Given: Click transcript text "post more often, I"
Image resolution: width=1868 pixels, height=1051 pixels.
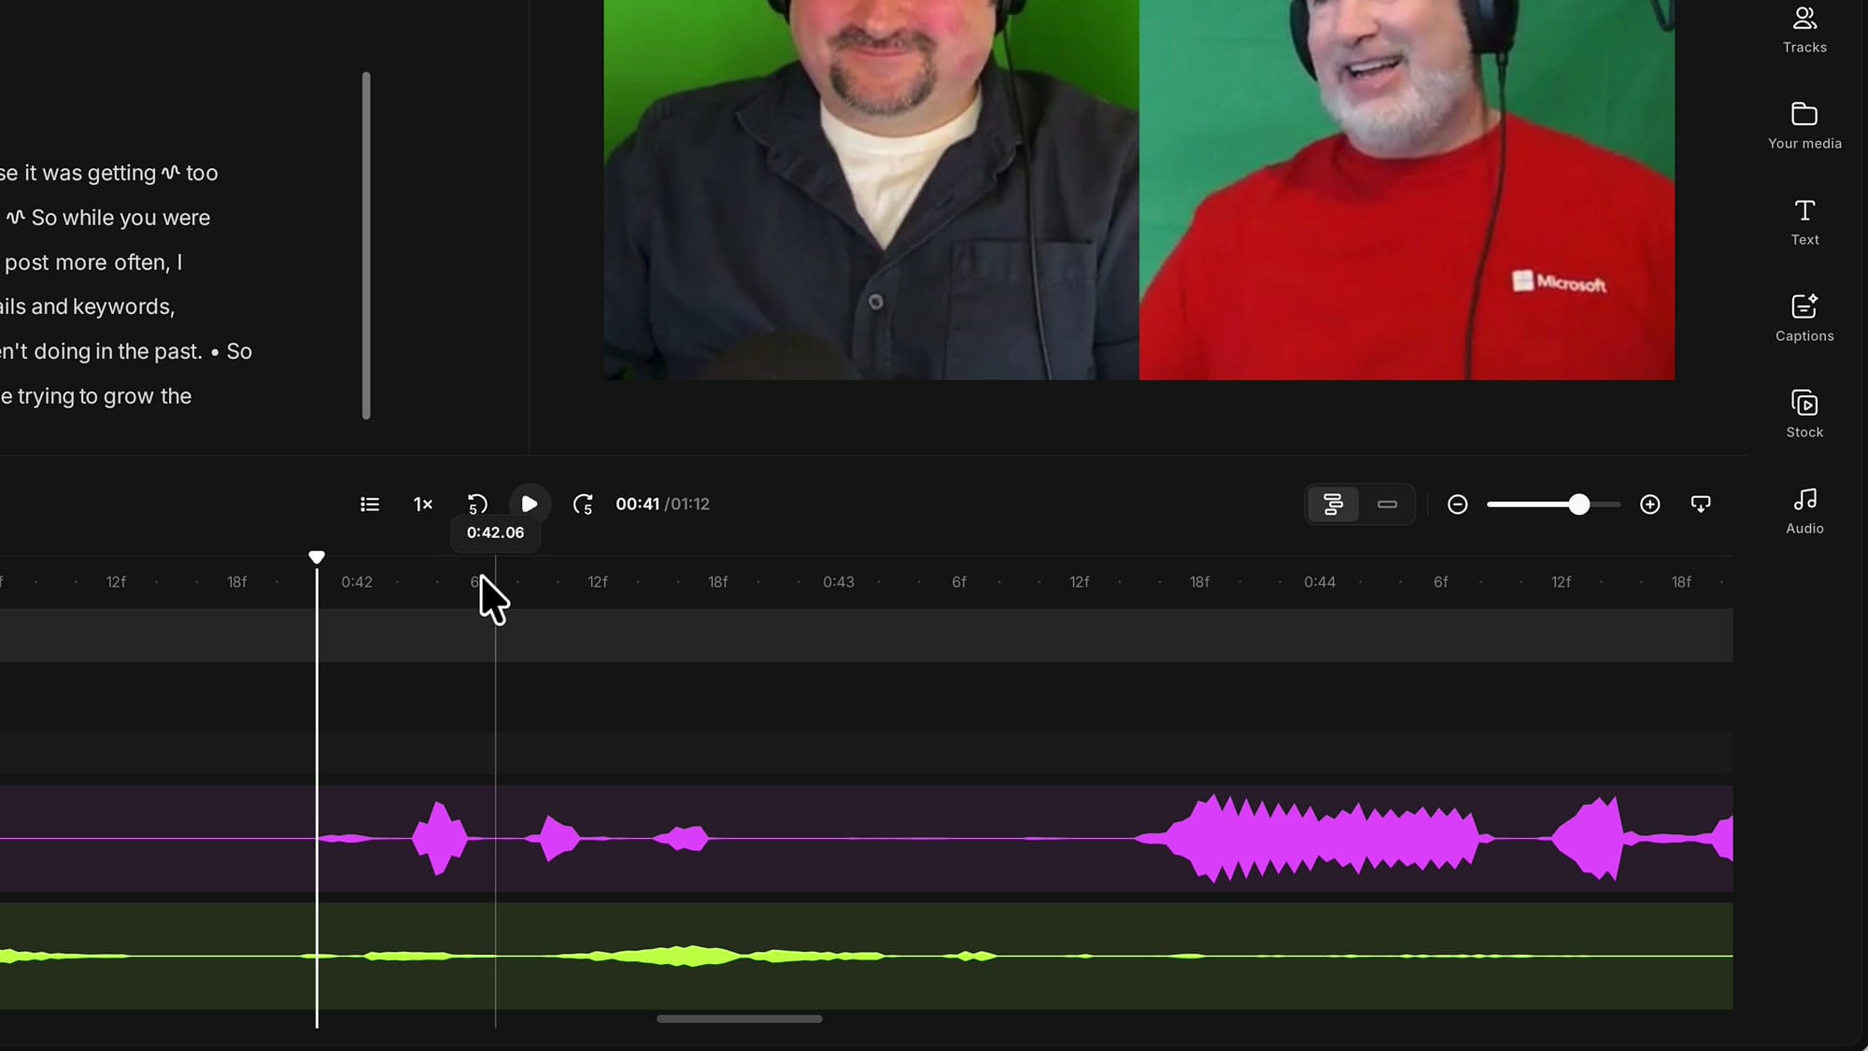Looking at the screenshot, I should click(x=93, y=263).
